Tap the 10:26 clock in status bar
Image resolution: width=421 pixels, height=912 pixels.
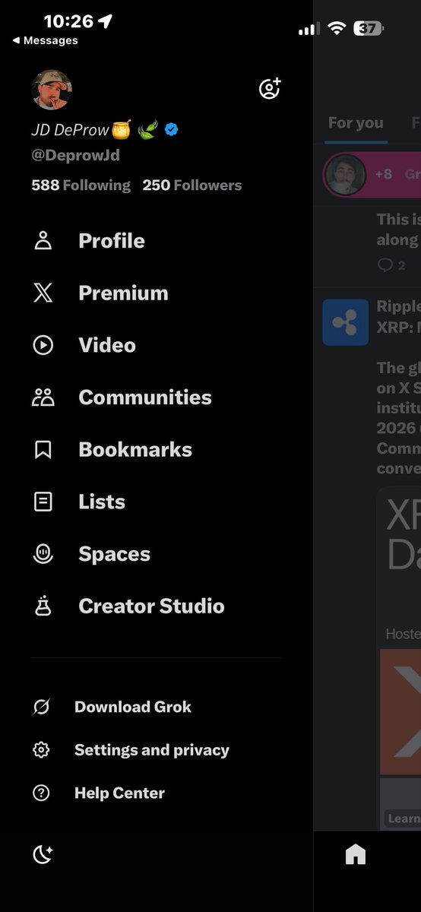[68, 21]
